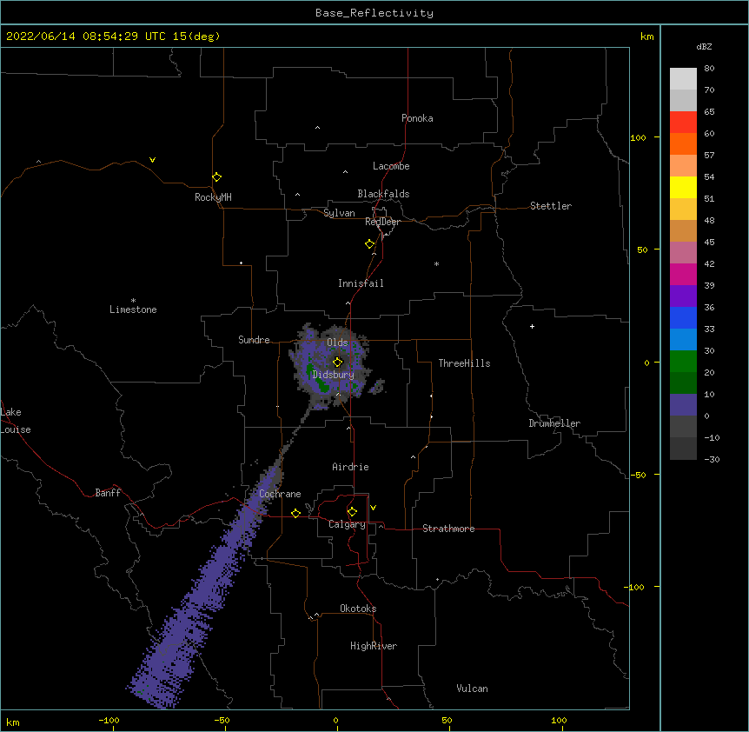Click the Vulcan label
Viewport: 749px width, 732px height.
coord(472,689)
